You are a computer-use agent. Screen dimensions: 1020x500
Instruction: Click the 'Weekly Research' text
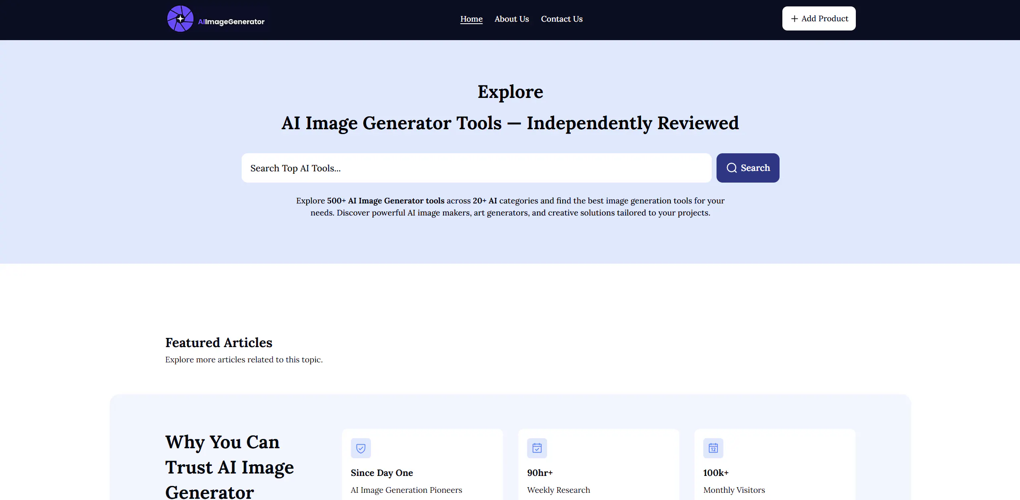(558, 490)
